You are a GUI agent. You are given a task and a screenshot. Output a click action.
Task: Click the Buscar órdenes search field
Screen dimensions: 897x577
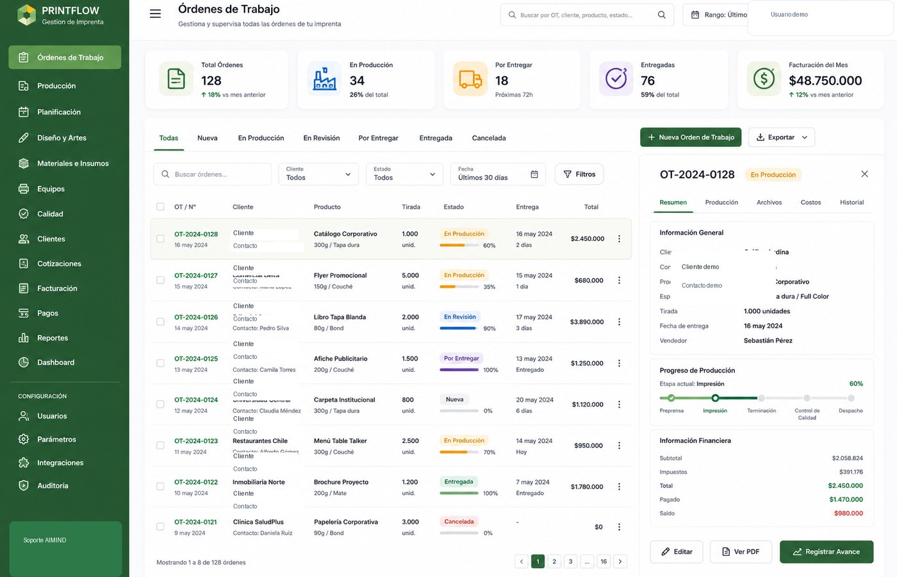coord(212,174)
